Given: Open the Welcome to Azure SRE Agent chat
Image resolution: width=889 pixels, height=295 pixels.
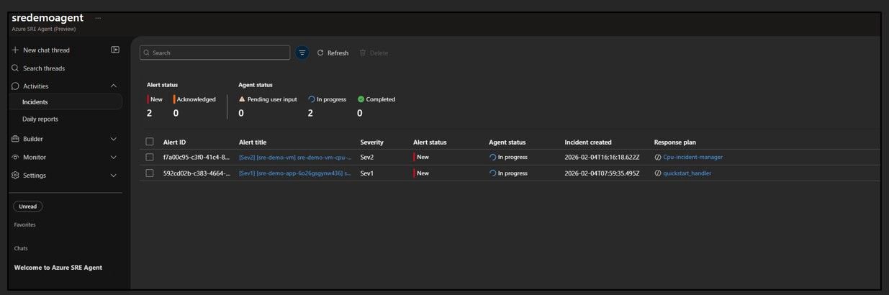Looking at the screenshot, I should point(58,268).
